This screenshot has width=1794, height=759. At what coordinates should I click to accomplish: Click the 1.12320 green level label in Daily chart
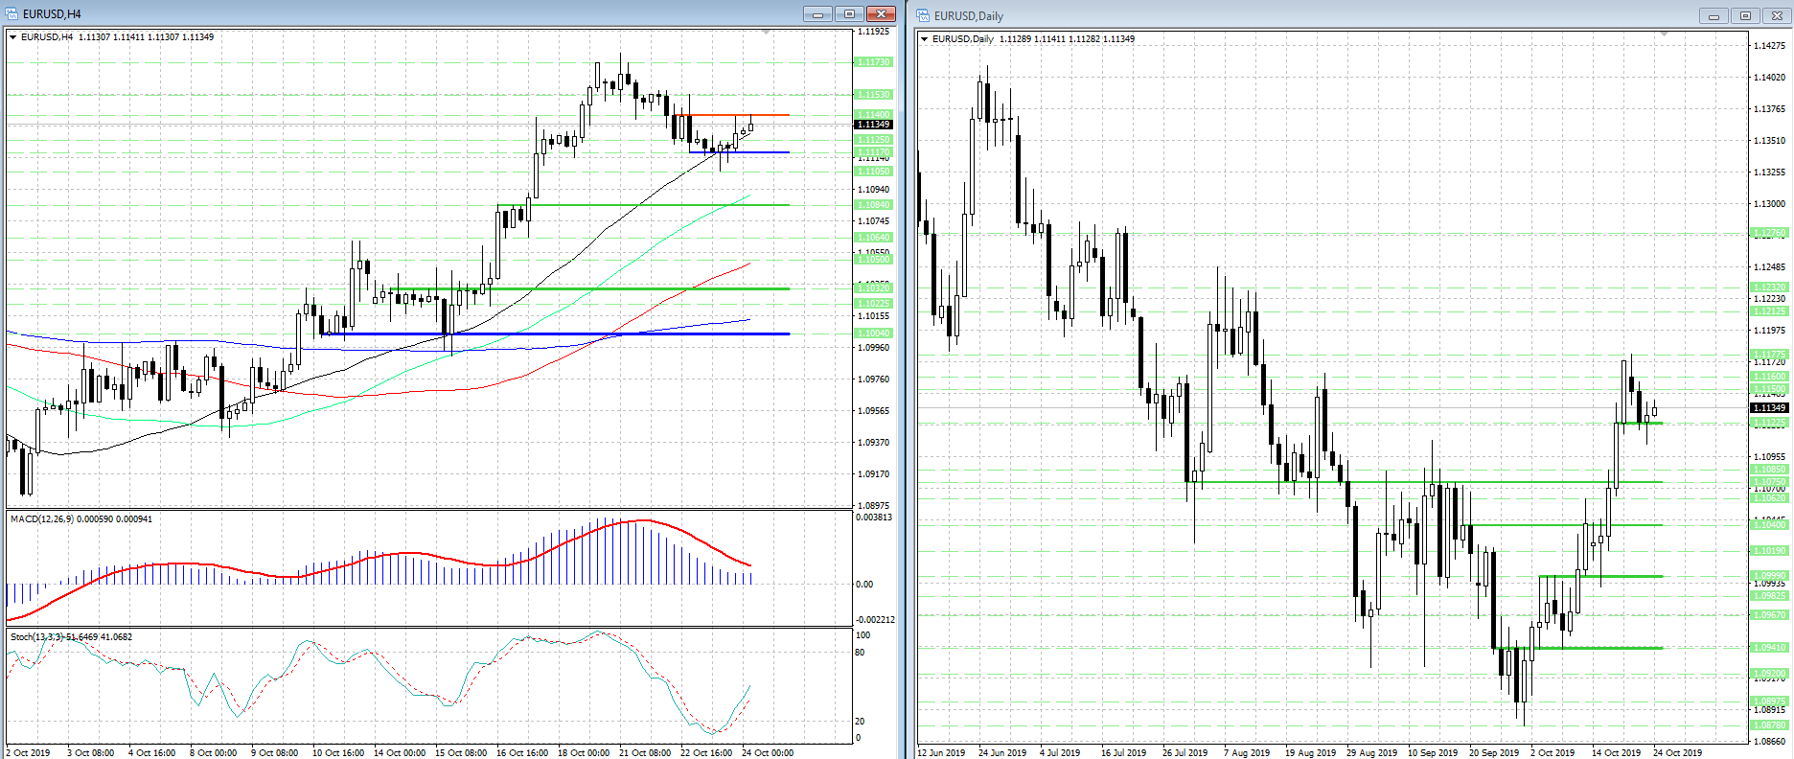click(1769, 287)
